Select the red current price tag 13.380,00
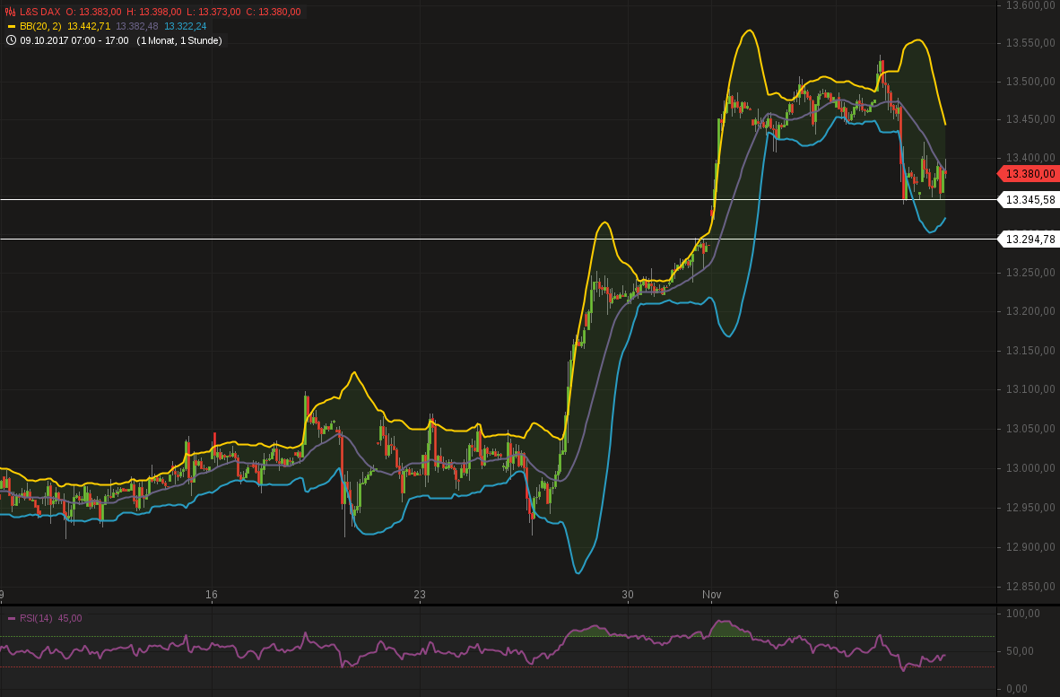The width and height of the screenshot is (1060, 697). [x=1029, y=174]
